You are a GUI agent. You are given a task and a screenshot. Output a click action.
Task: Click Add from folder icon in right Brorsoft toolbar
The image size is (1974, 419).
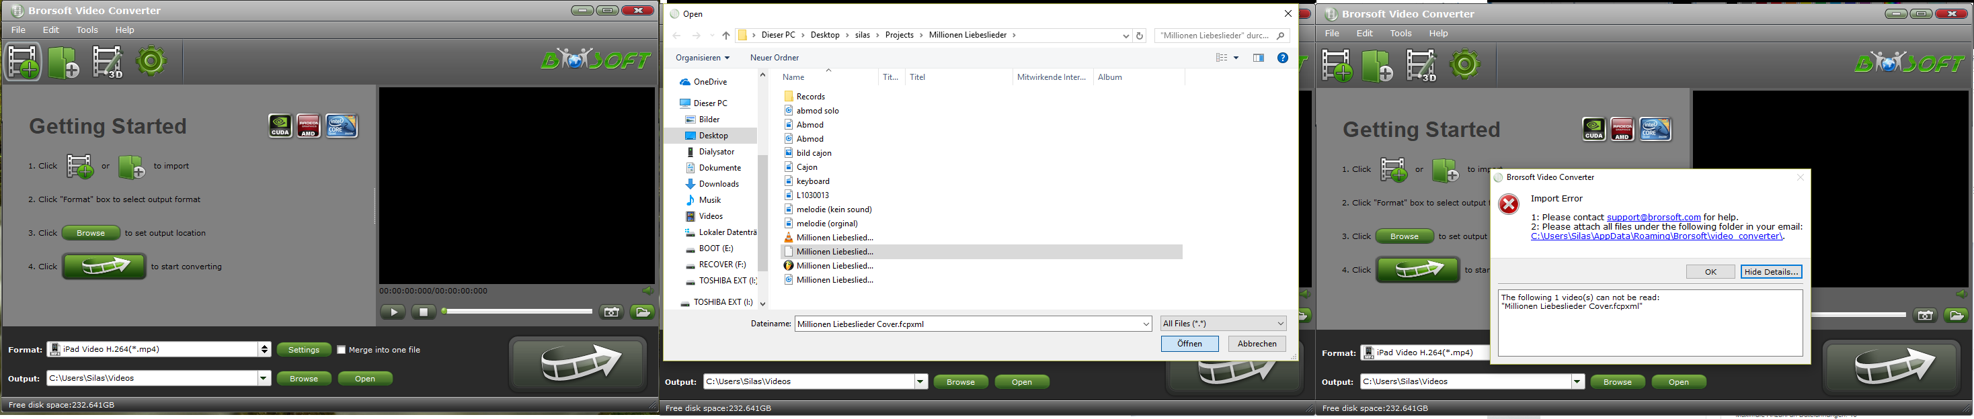(x=1377, y=65)
